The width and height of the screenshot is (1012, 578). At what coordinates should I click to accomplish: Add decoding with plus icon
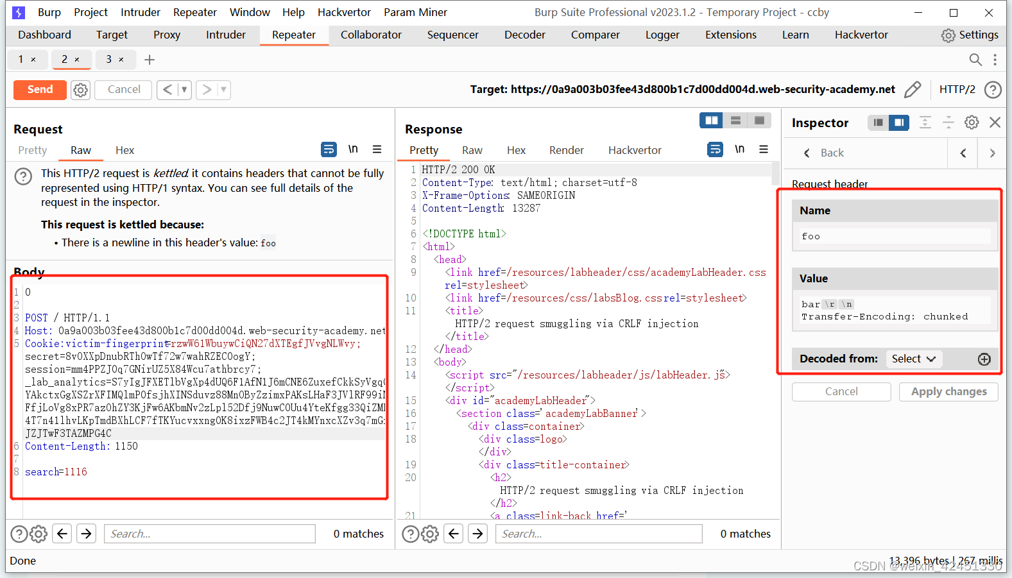[984, 359]
